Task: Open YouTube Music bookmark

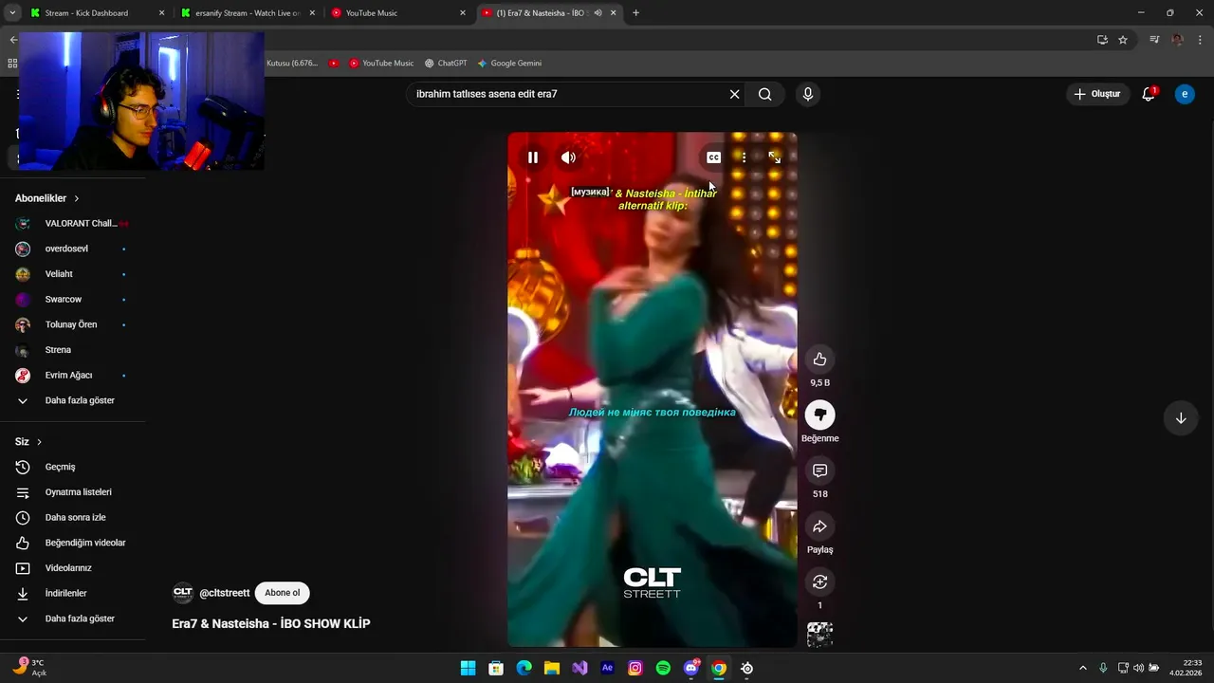Action: [381, 63]
